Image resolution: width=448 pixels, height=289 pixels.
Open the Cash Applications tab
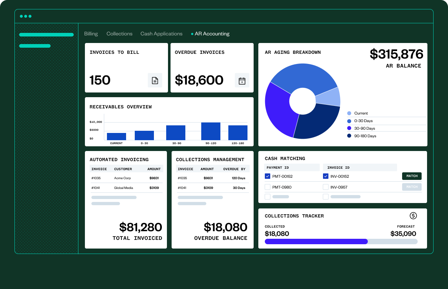tap(161, 34)
